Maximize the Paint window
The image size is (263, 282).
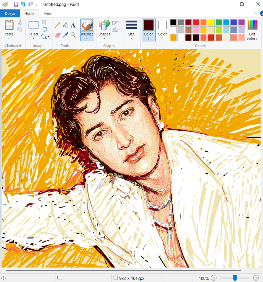[x=242, y=4]
